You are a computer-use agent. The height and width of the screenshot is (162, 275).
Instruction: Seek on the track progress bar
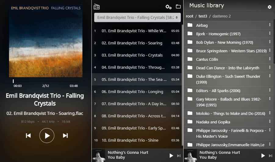click(x=46, y=81)
